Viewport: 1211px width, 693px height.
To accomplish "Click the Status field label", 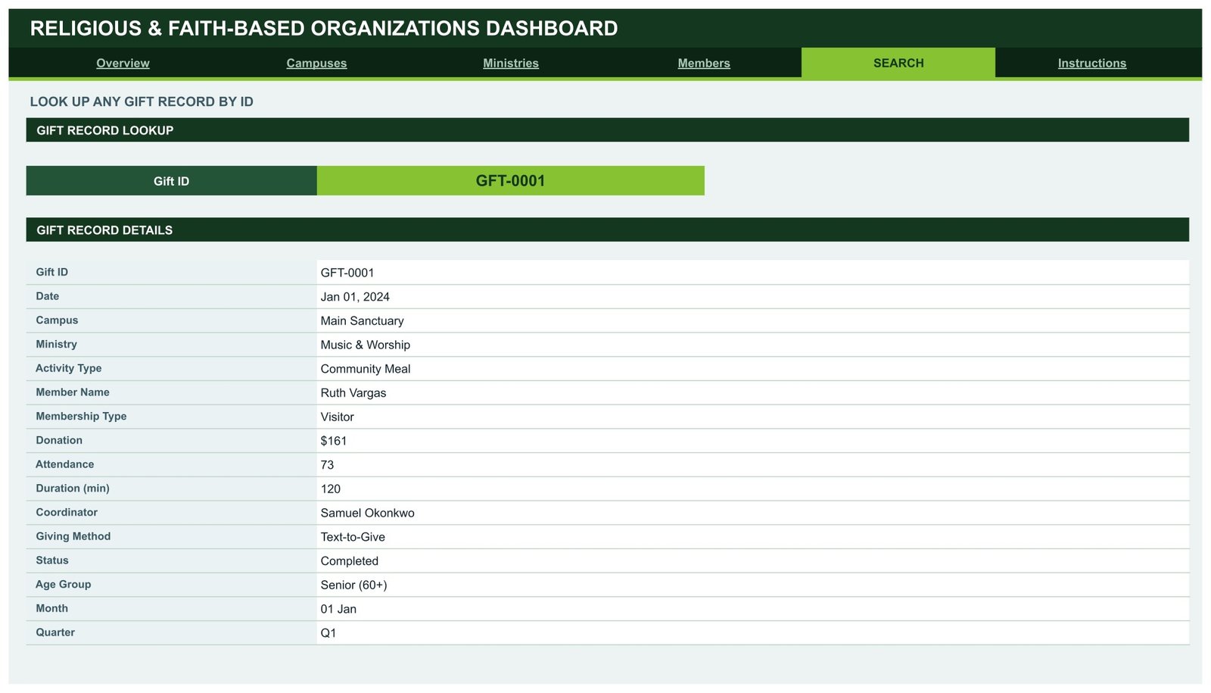I will pyautogui.click(x=52, y=560).
